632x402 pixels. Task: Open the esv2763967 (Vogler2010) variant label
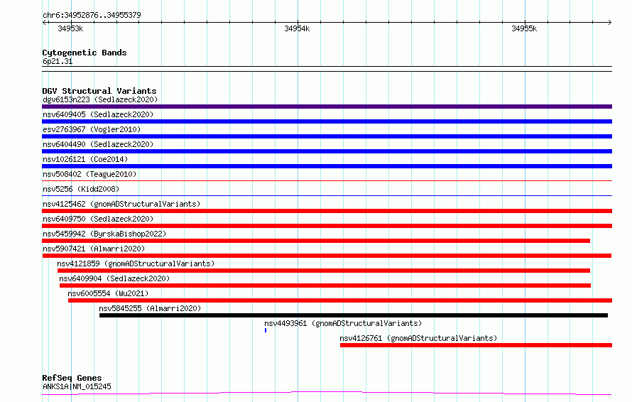coord(92,129)
